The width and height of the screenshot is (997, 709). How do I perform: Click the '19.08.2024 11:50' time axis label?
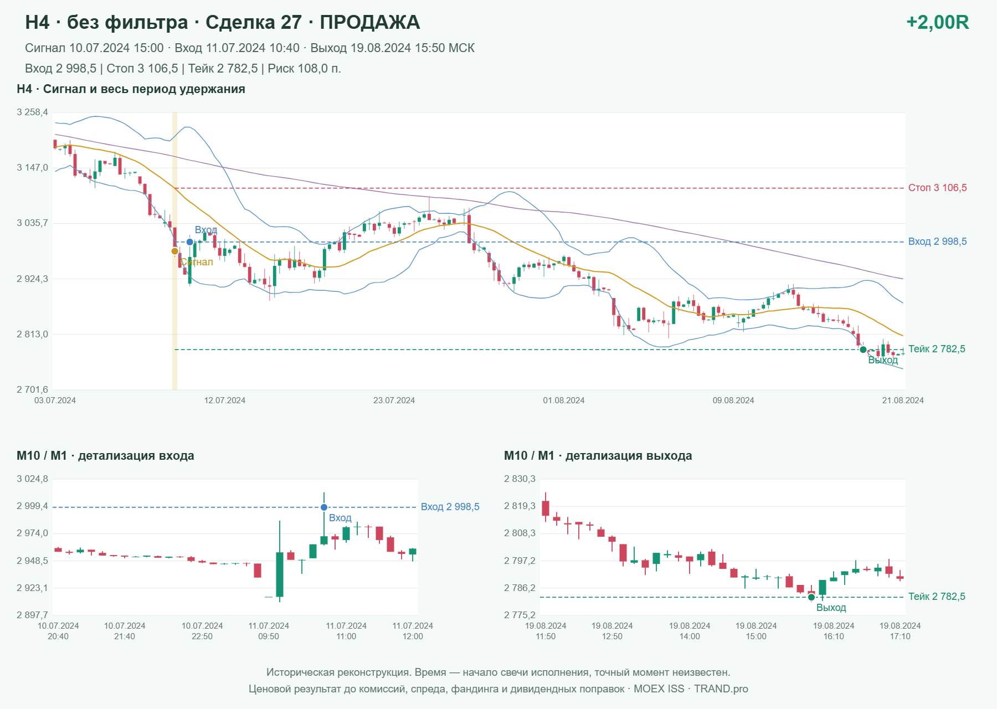(x=546, y=631)
